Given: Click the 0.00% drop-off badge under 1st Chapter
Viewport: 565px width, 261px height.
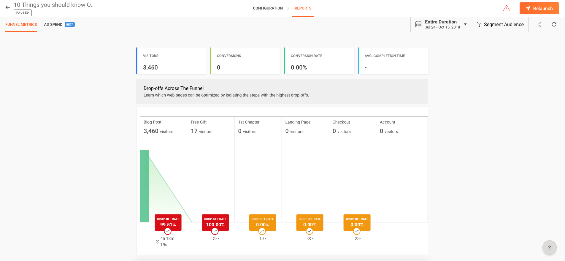Looking at the screenshot, I should pos(263,222).
